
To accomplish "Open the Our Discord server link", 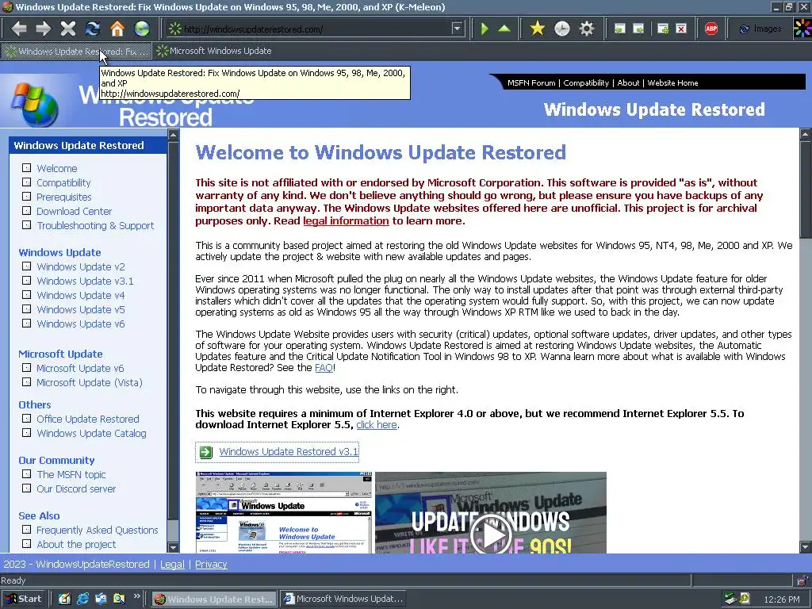I will coord(76,488).
